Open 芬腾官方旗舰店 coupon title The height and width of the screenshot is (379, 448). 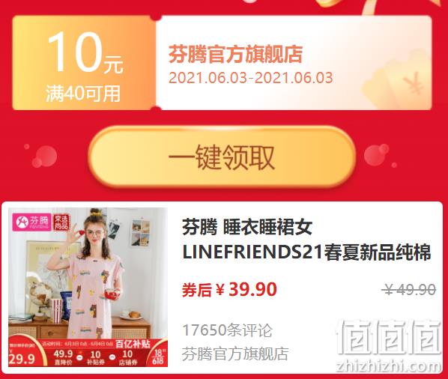pos(235,54)
